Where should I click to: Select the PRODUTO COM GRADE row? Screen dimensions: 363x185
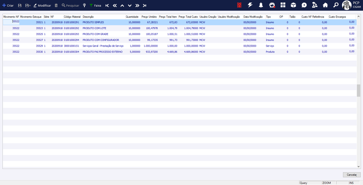click(x=180, y=34)
